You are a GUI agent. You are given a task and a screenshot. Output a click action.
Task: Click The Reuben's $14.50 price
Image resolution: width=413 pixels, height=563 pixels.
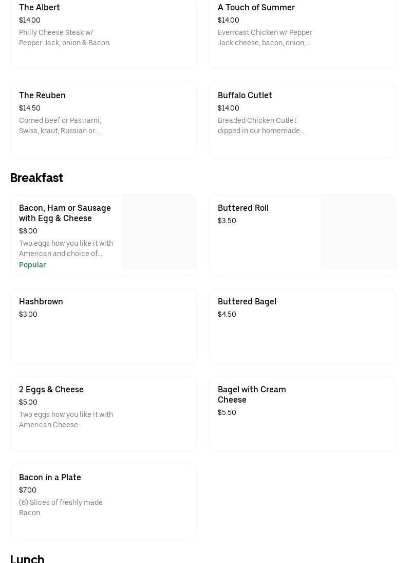pos(30,108)
